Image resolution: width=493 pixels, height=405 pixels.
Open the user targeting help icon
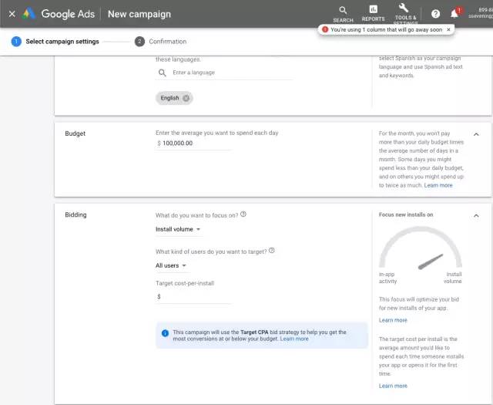(272, 251)
